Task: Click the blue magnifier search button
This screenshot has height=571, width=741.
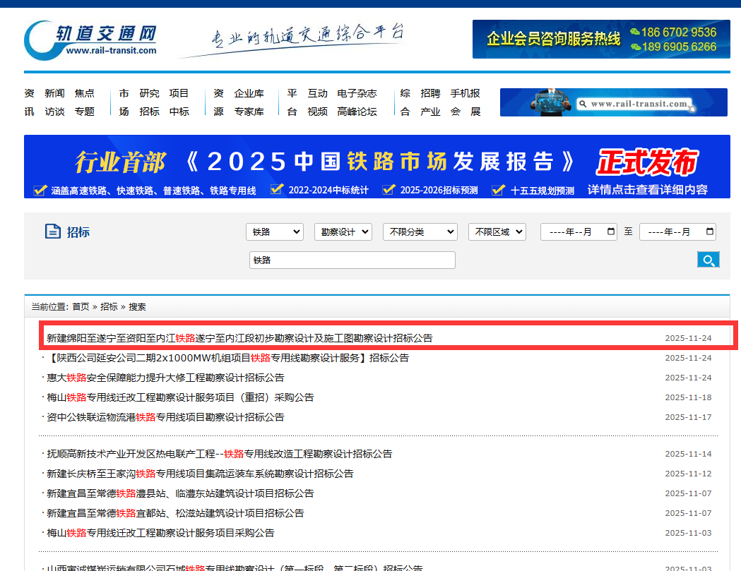Action: (x=708, y=260)
